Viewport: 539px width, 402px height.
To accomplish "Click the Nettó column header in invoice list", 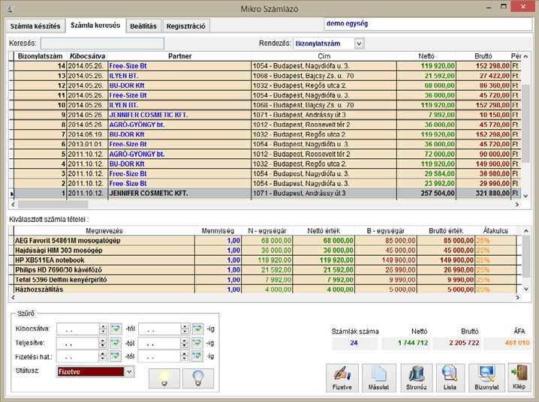I will click(x=426, y=56).
